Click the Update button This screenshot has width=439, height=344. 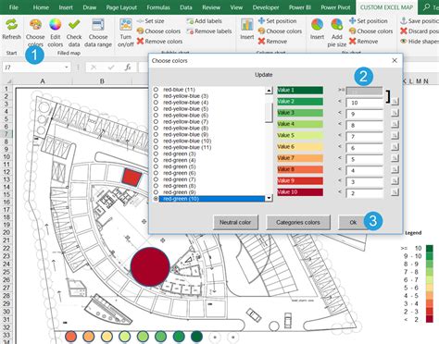[x=264, y=75]
